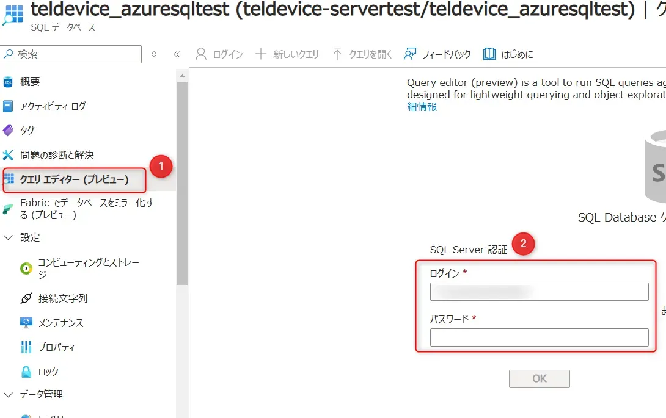Screen dimensions: 666x418
Task: Click the はじめに book toolbar button
Action: [508, 54]
